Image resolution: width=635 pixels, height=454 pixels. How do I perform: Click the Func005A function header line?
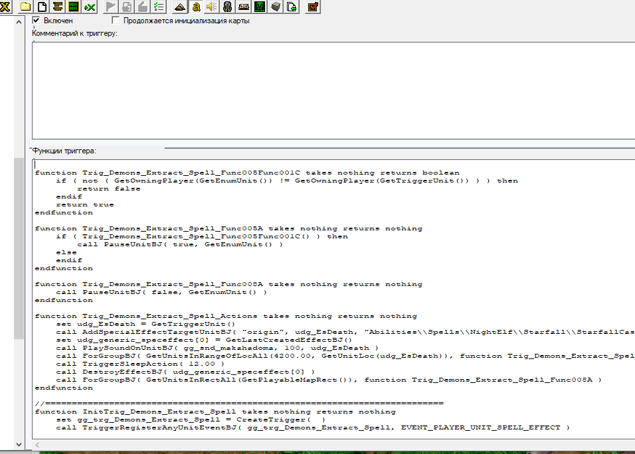point(228,228)
